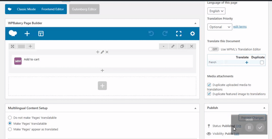Click the Duplicate column header
Image resolution: width=272 pixels, height=139 pixels.
(x=258, y=57)
